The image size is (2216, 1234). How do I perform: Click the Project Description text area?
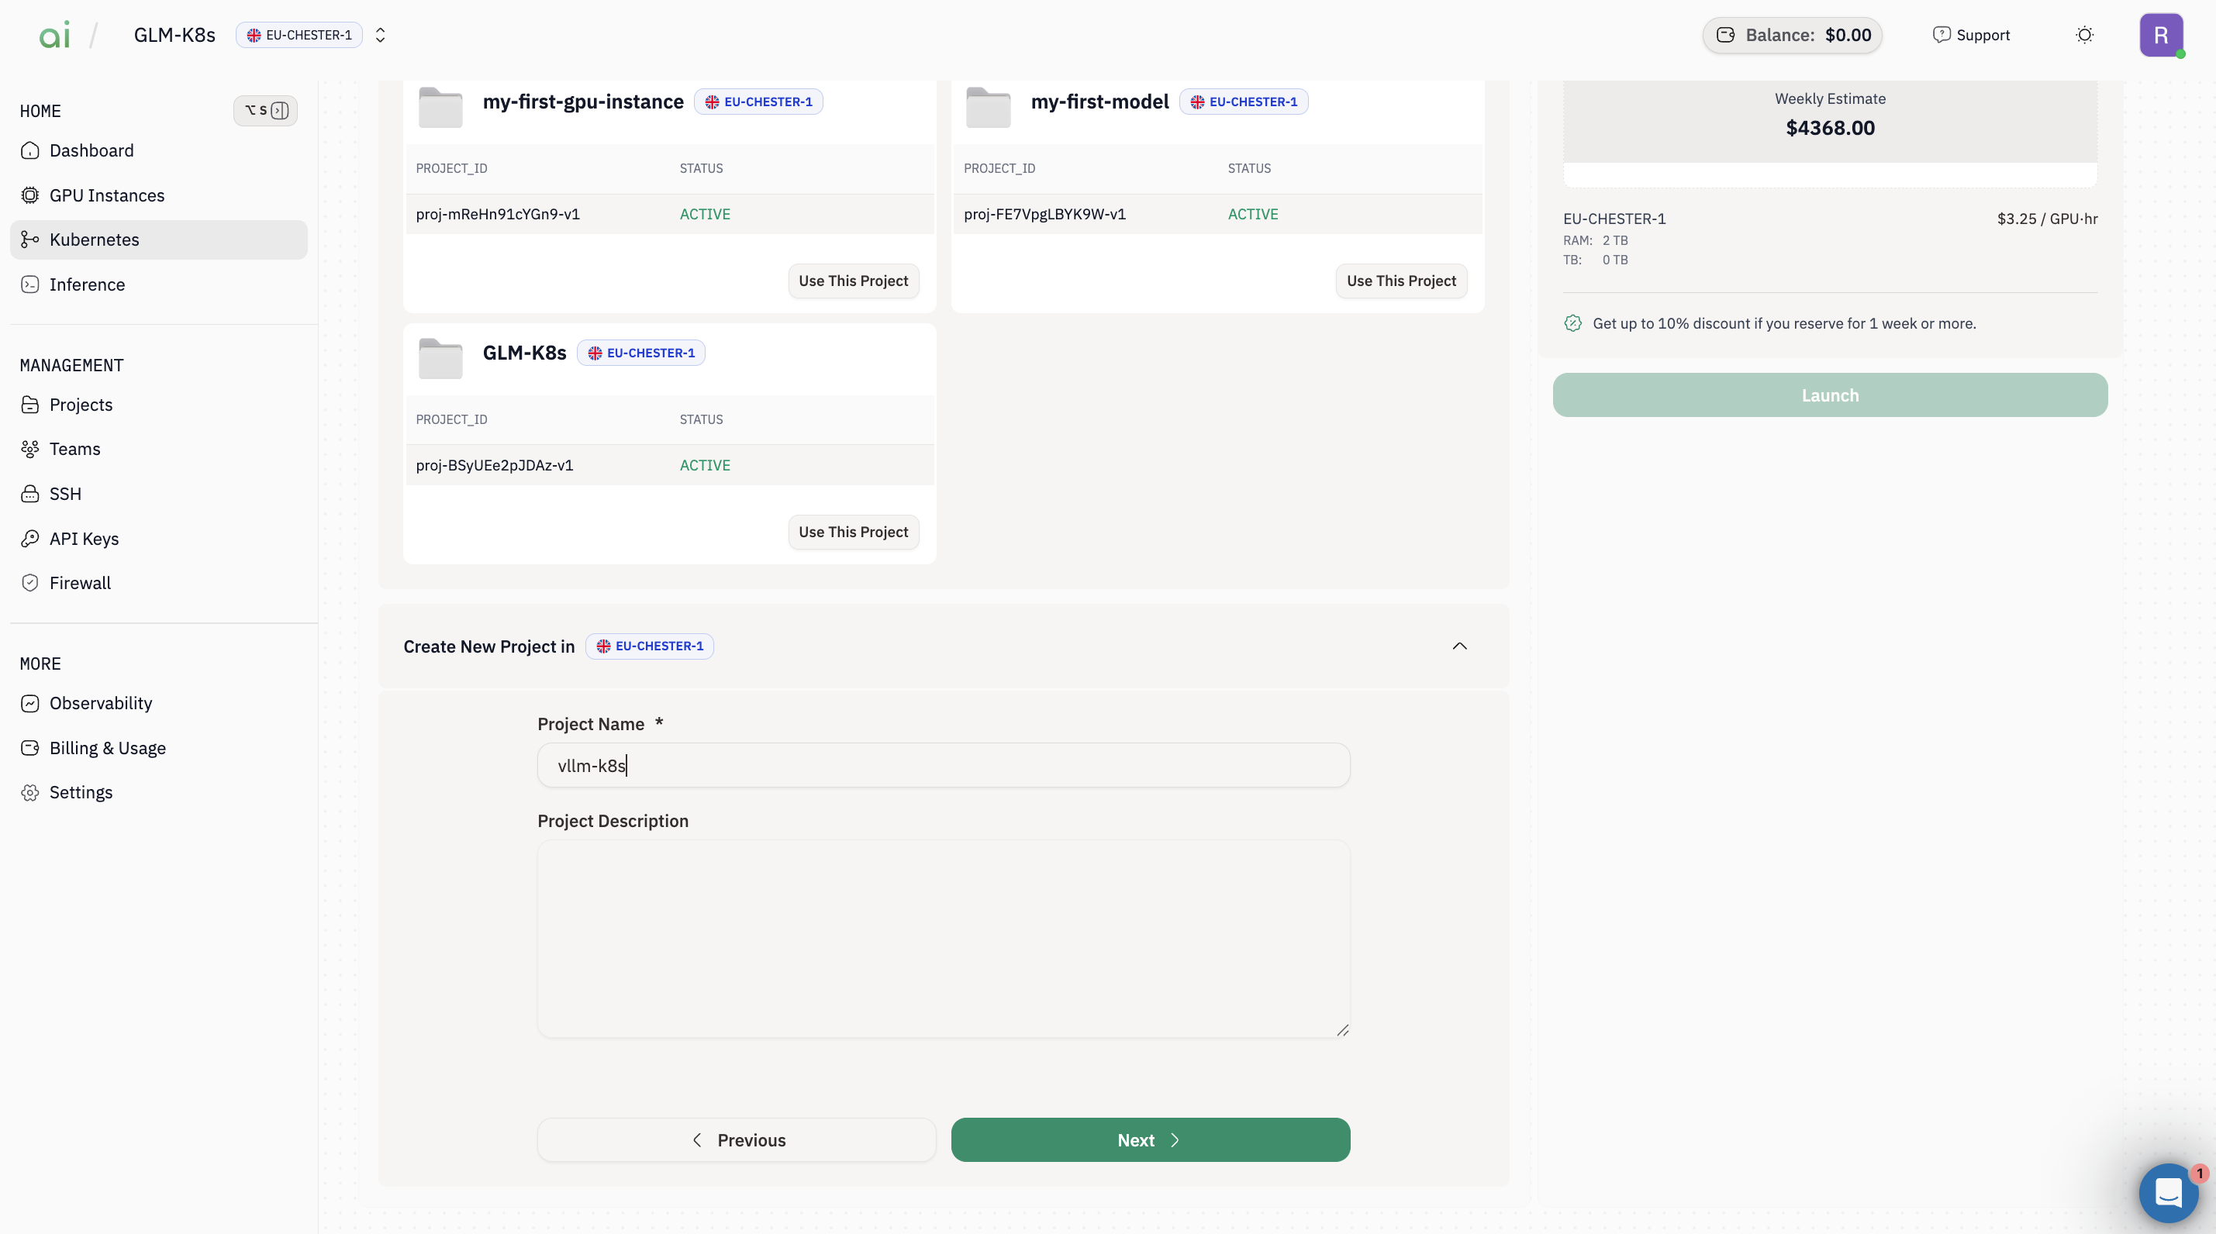click(x=943, y=937)
